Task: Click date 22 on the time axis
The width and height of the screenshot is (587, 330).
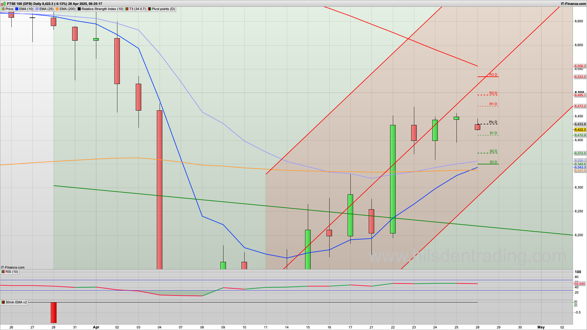Action: click(x=393, y=327)
